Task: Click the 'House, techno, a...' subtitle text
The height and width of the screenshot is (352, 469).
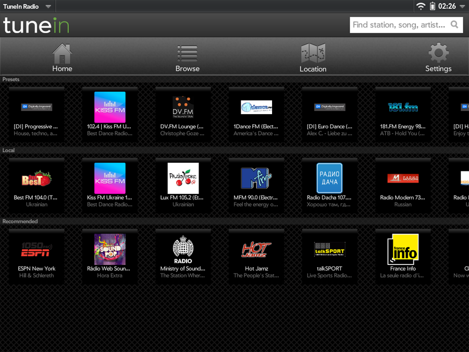Action: (35, 133)
